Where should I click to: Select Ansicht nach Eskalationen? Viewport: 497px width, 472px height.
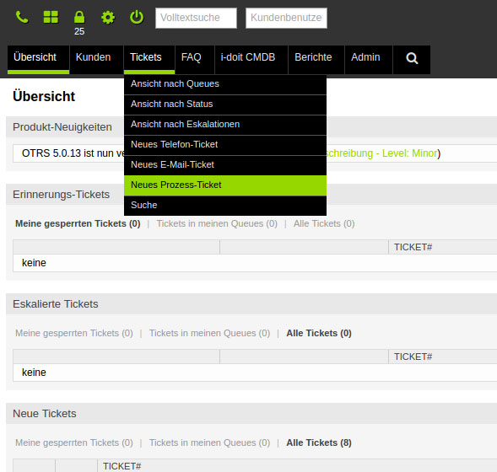pos(225,125)
